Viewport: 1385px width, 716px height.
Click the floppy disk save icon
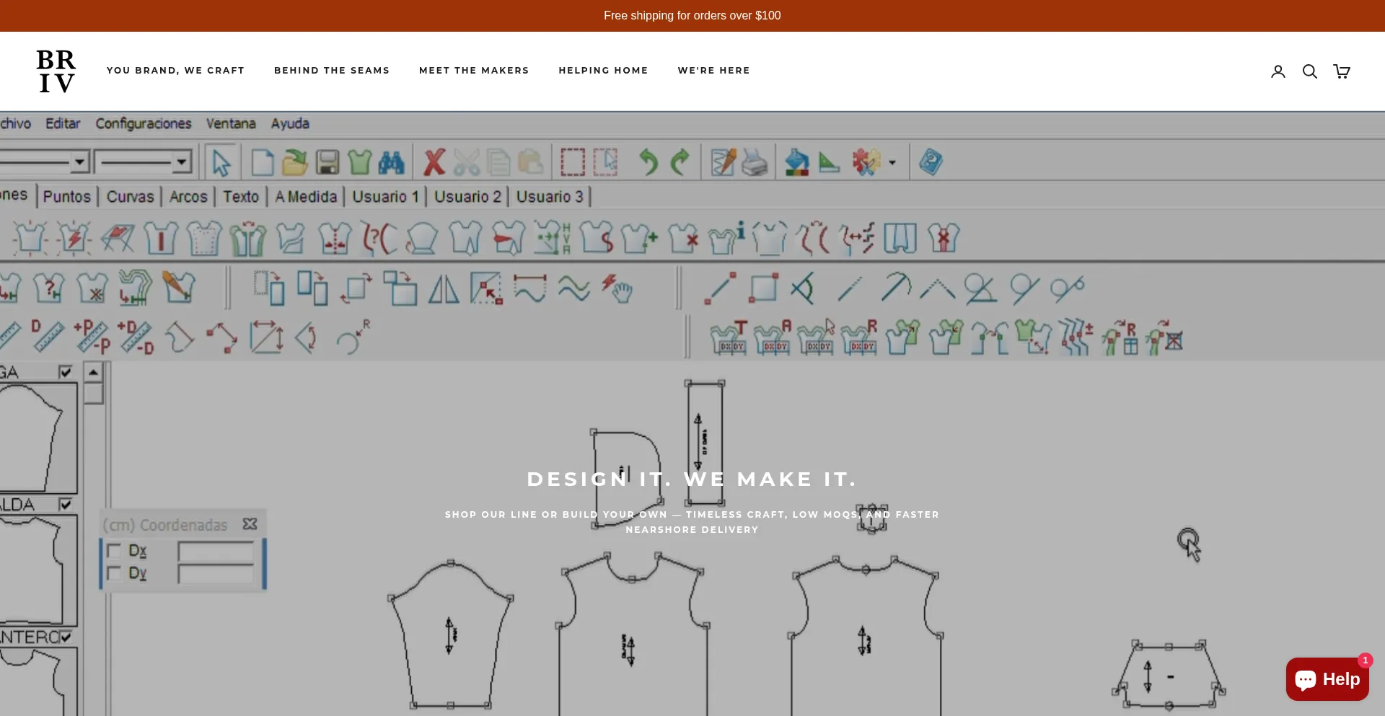tap(327, 162)
